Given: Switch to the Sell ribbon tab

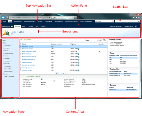Looking at the screenshot, I should pos(37,26).
